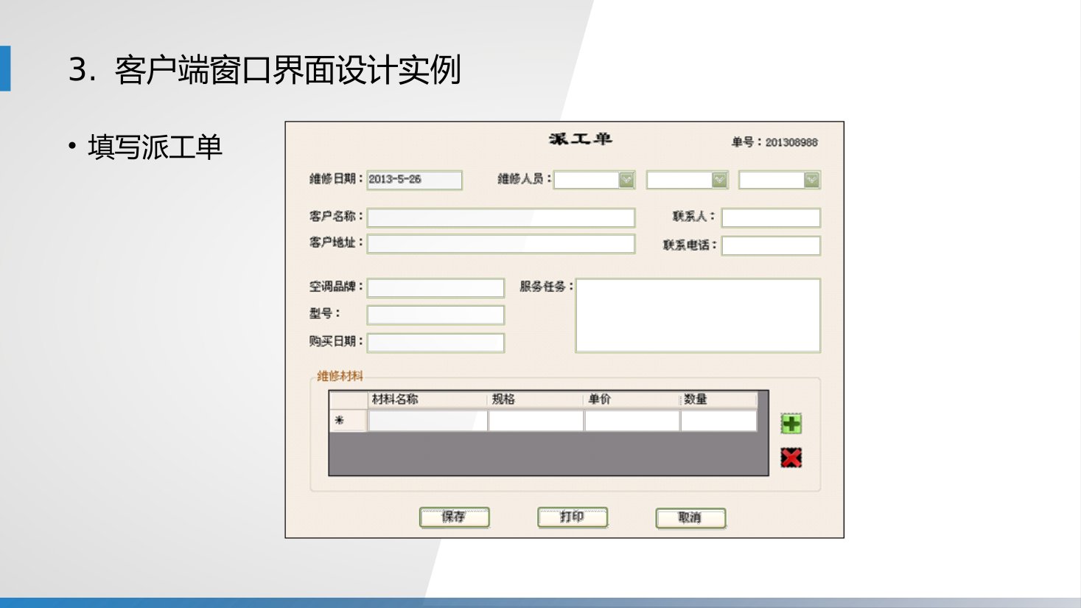Click the 单号：201308988 text
Screen dimensions: 1081x608
[x=774, y=142]
